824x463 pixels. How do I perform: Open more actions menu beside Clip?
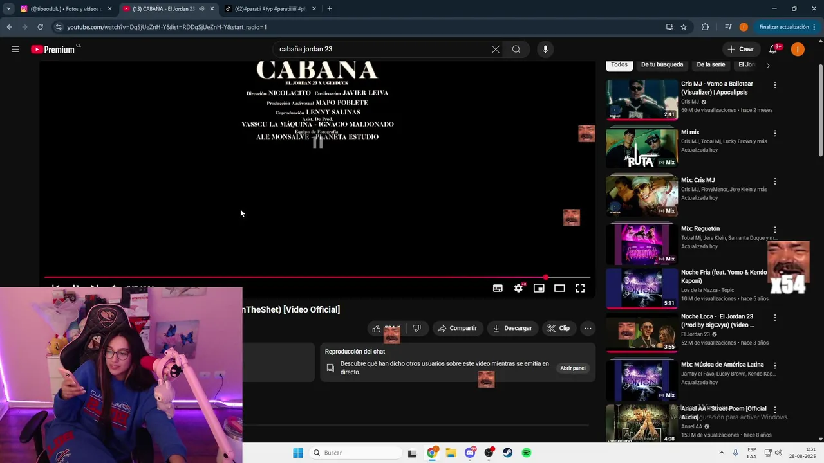coord(587,328)
